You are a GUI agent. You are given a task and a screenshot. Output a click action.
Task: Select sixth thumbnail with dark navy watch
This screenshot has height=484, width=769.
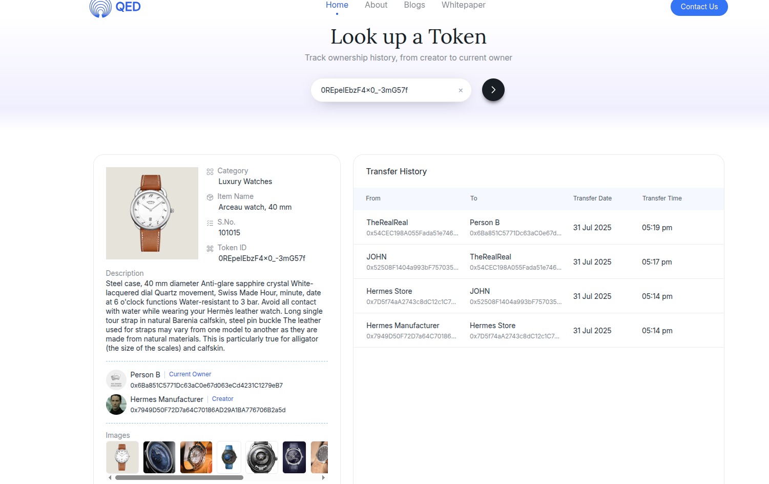click(x=295, y=457)
